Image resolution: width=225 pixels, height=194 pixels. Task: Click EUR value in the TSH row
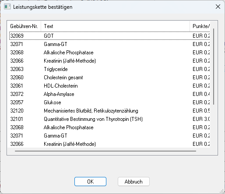pyautogui.click(x=201, y=119)
